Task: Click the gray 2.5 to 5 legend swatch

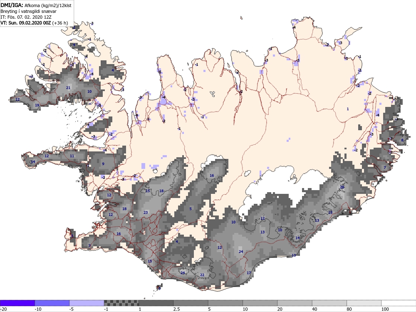Action: 191,303
